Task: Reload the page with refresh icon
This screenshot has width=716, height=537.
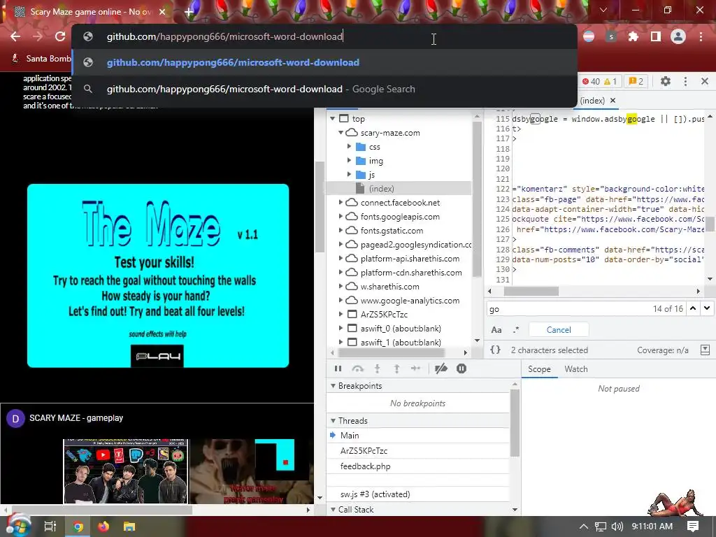Action: 60,36
